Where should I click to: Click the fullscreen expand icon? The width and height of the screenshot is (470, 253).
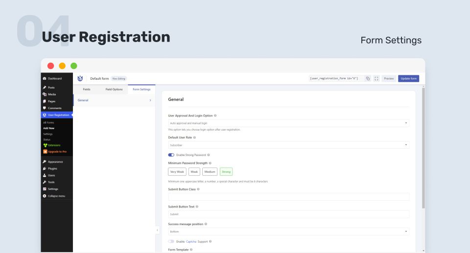(376, 78)
